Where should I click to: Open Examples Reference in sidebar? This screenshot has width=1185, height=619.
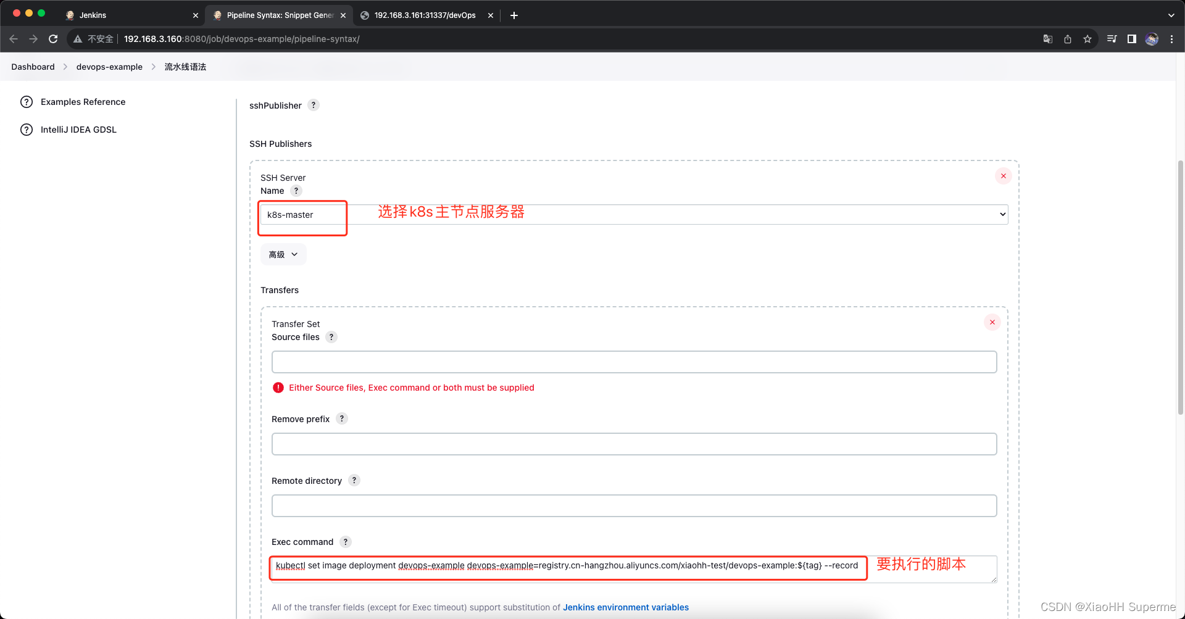[73, 102]
